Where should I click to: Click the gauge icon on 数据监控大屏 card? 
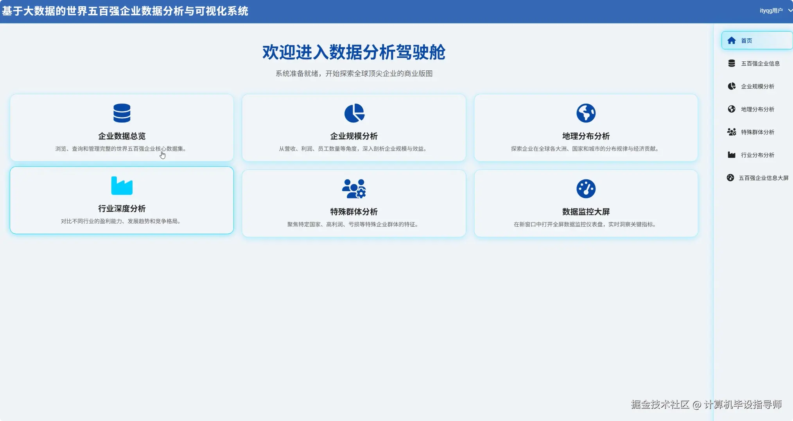click(x=586, y=188)
